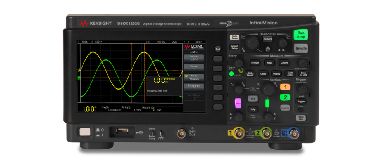This screenshot has width=372, height=163.
Task: Click the ground terminal next to Probe Comp
Action: tap(162, 133)
